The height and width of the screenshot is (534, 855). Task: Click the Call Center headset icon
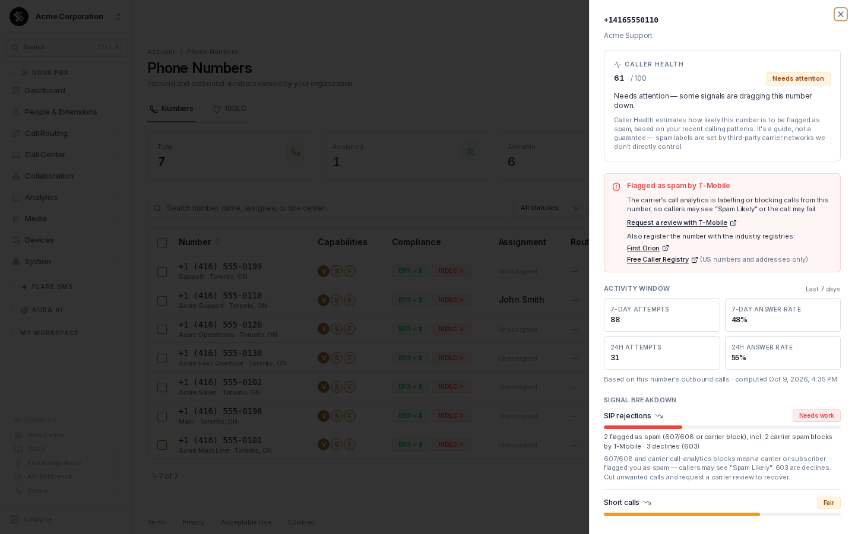(x=16, y=155)
